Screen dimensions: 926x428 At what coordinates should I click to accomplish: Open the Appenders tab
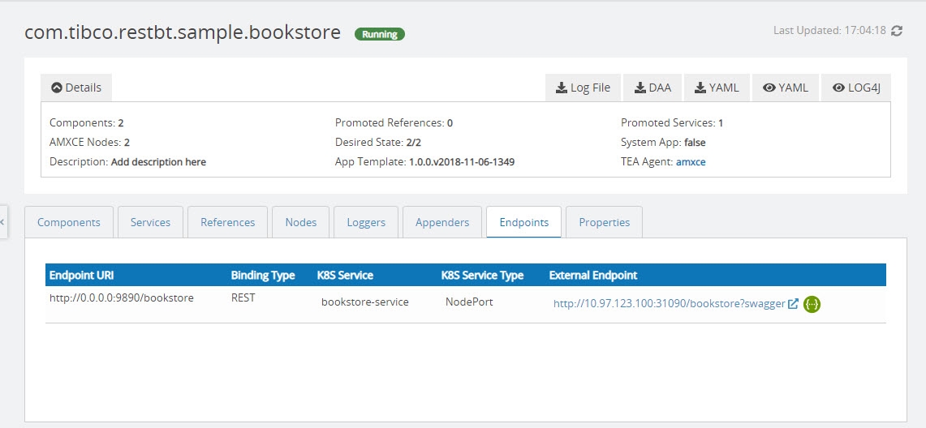[441, 222]
